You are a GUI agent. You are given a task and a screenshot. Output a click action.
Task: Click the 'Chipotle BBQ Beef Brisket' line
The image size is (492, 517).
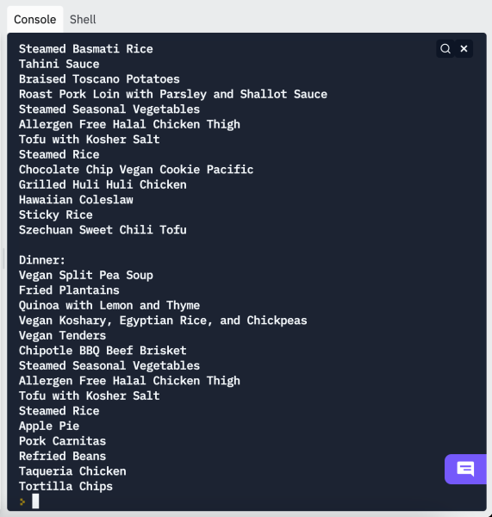click(103, 351)
